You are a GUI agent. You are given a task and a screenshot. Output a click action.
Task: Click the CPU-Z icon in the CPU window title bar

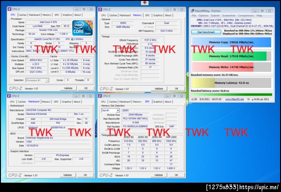pos(9,9)
